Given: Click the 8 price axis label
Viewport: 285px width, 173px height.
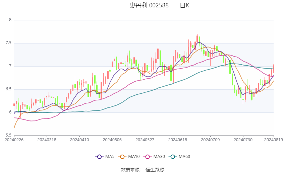Looking at the screenshot, I should click(10, 20).
